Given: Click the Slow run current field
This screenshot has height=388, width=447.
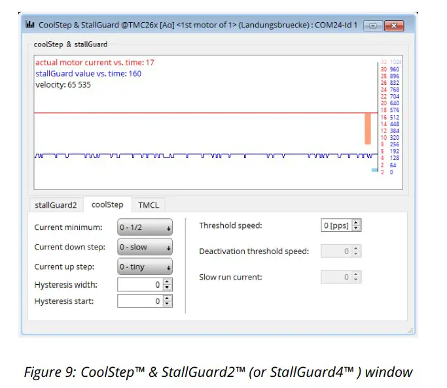Looking at the screenshot, I should (341, 277).
